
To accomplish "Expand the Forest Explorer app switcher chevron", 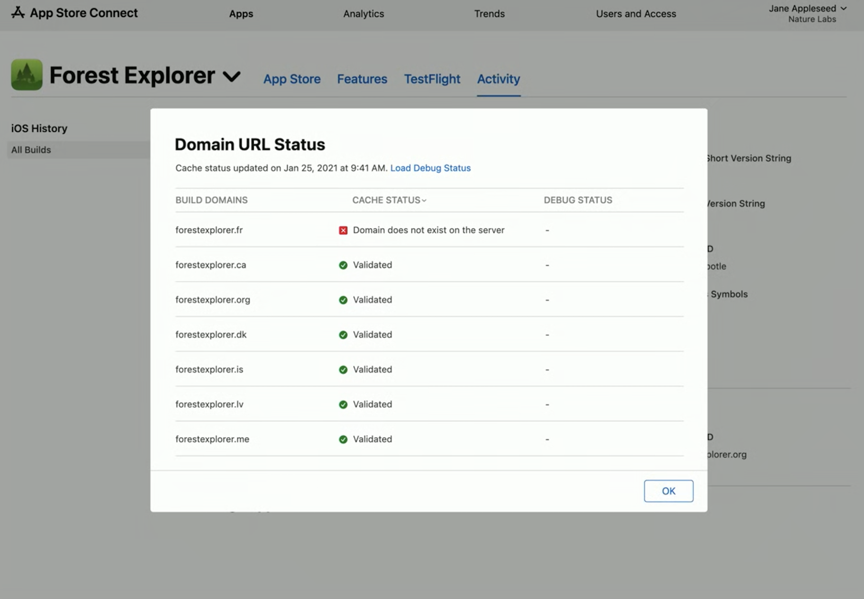I will (x=232, y=77).
